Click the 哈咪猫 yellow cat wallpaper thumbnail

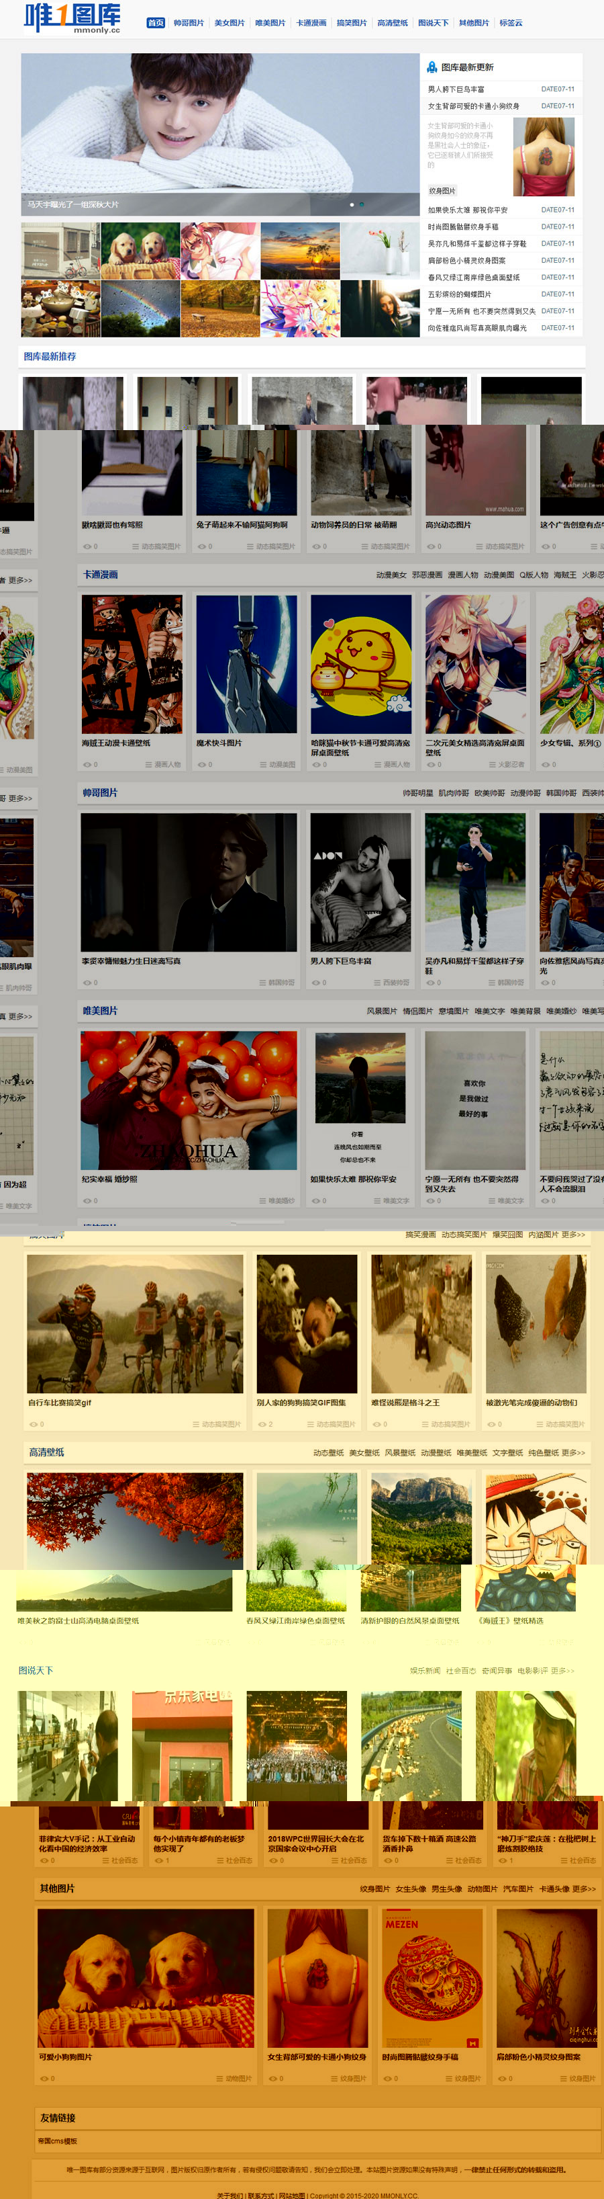pos(361,663)
